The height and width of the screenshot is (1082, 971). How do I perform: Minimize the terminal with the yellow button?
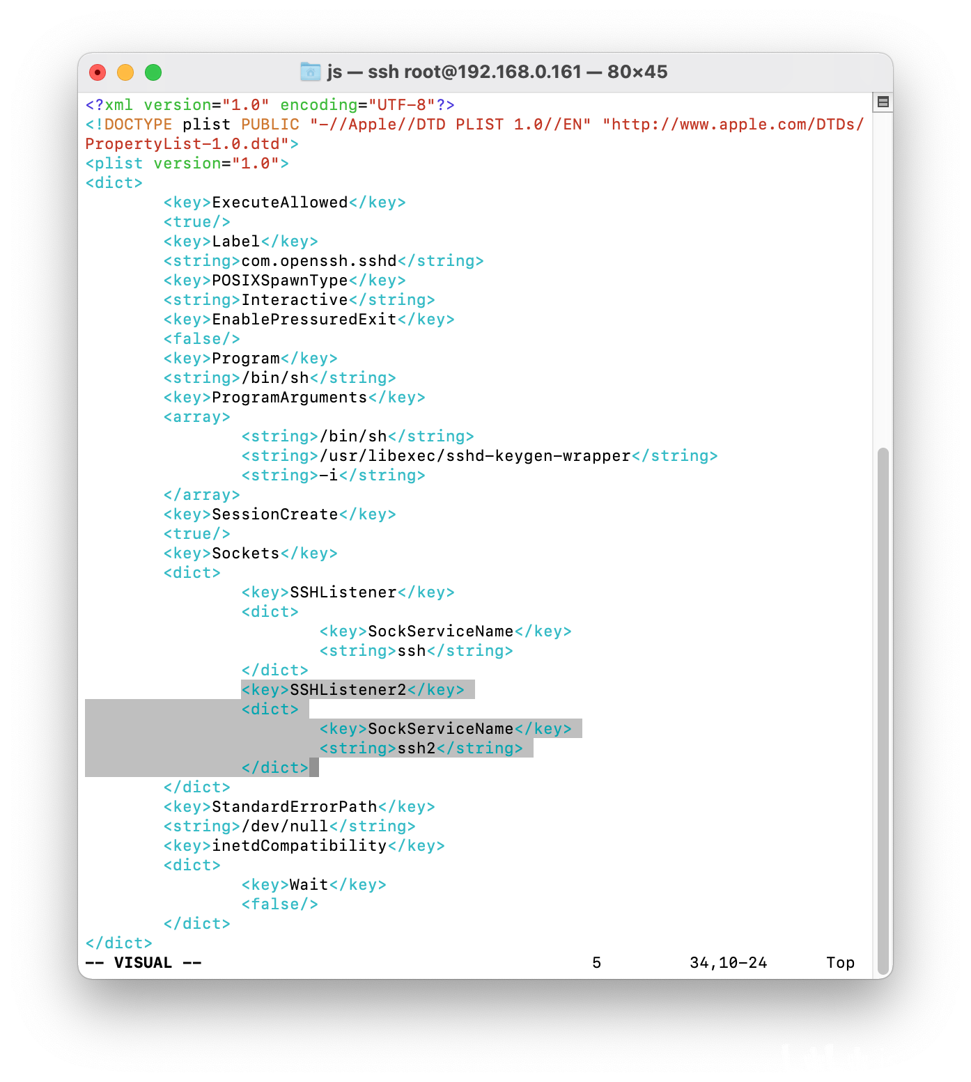(125, 72)
